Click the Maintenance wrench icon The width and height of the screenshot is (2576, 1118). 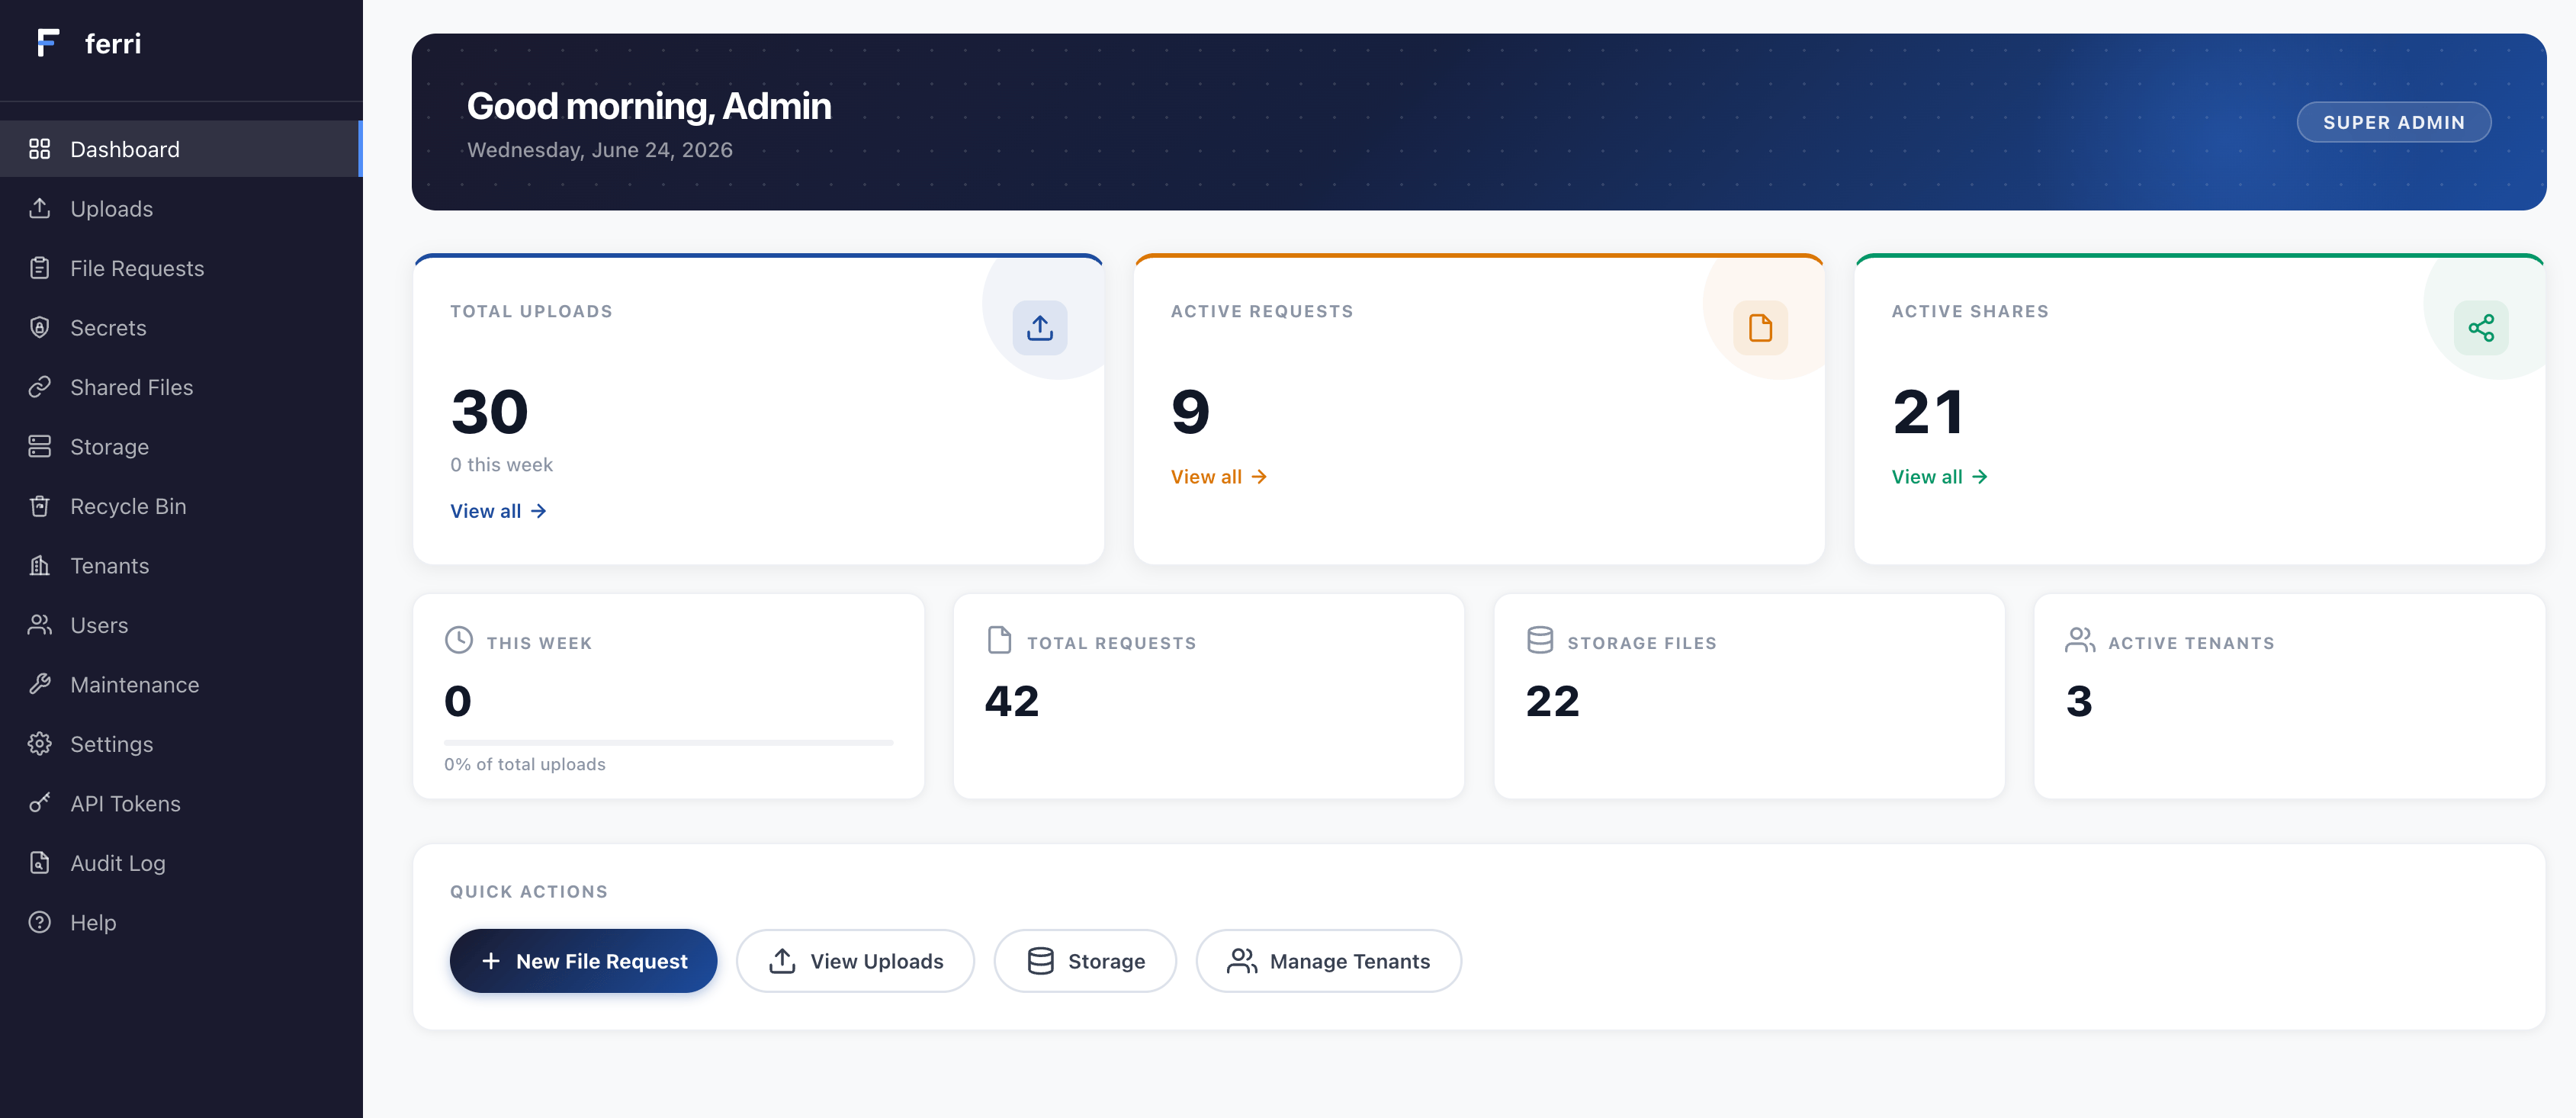40,684
